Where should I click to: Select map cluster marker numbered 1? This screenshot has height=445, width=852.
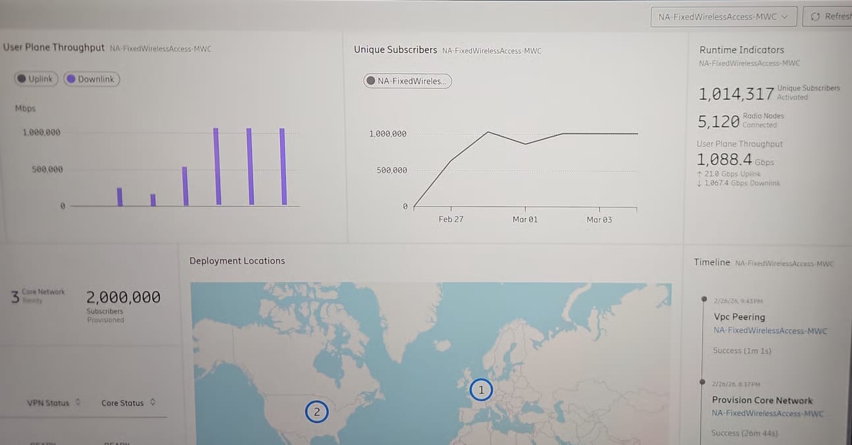481,390
